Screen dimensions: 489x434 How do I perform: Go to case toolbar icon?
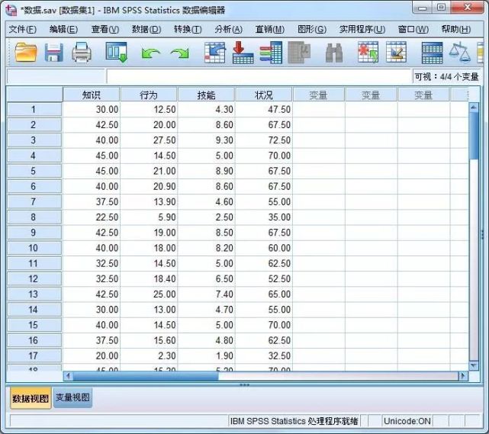215,52
